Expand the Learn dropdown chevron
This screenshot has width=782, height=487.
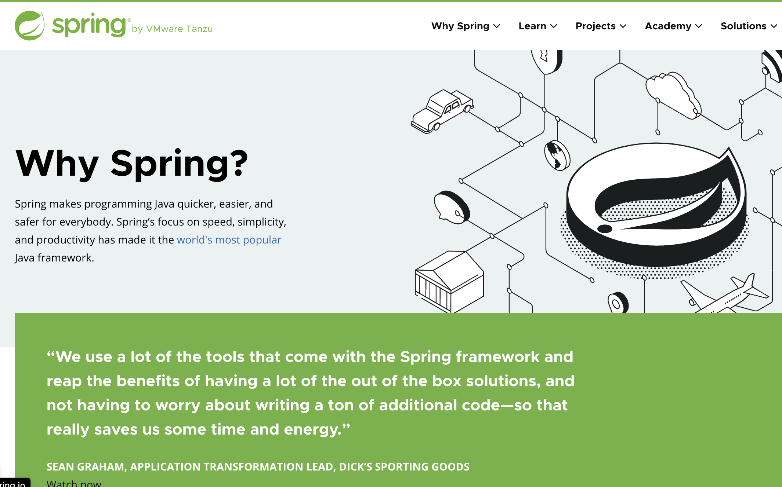click(x=554, y=26)
